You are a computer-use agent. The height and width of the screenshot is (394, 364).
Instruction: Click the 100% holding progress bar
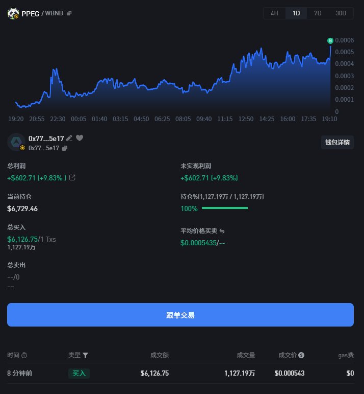225,208
